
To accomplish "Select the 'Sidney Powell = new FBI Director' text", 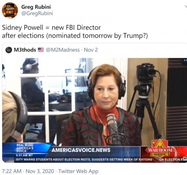I will (51, 27).
